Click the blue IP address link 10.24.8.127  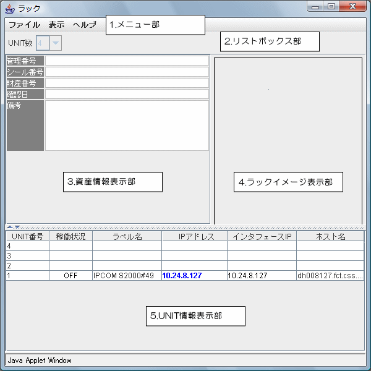pyautogui.click(x=182, y=275)
